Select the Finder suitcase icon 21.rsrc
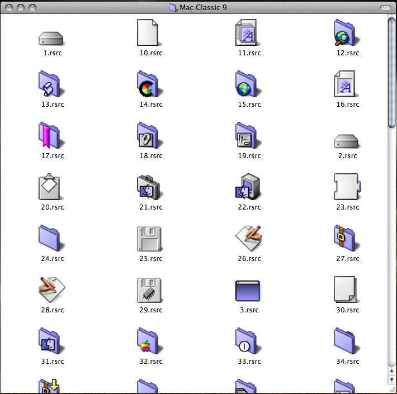Screen dimensions: 397x394 click(149, 187)
